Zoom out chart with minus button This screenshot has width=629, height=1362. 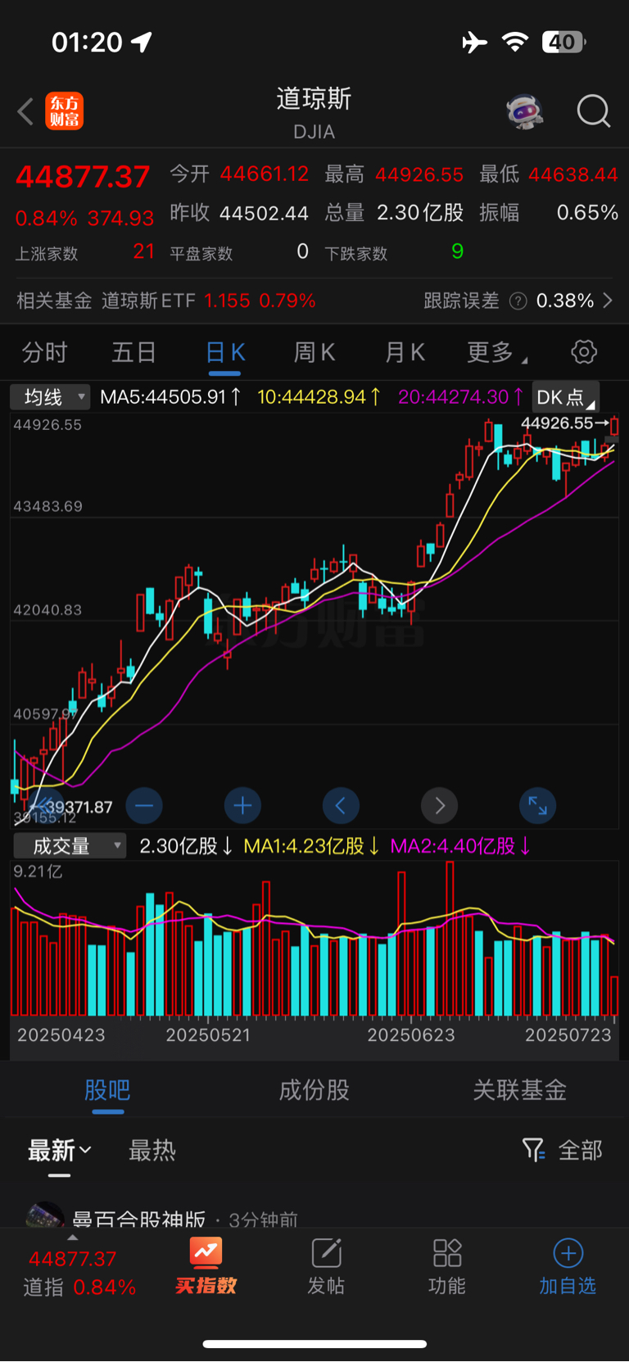click(x=144, y=806)
